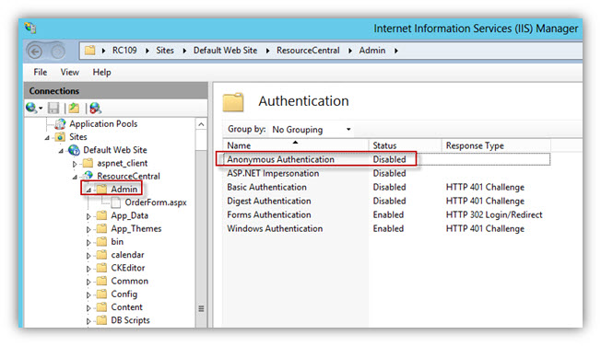Select OrderForm.aspx in the tree
Viewport: 601px width, 346px height.
156,202
